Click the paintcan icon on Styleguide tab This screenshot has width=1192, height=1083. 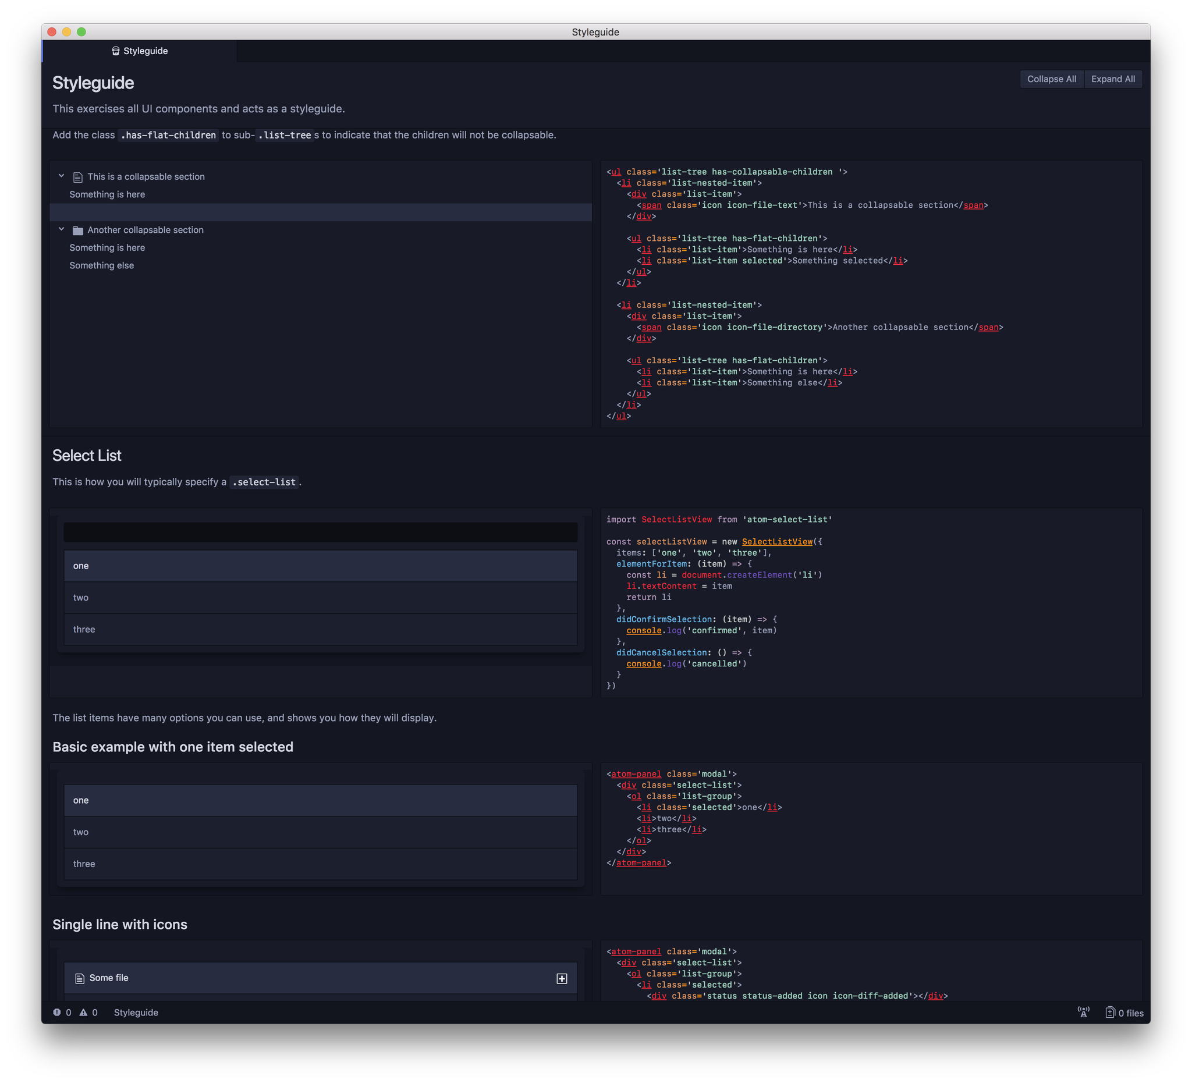pyautogui.click(x=116, y=51)
